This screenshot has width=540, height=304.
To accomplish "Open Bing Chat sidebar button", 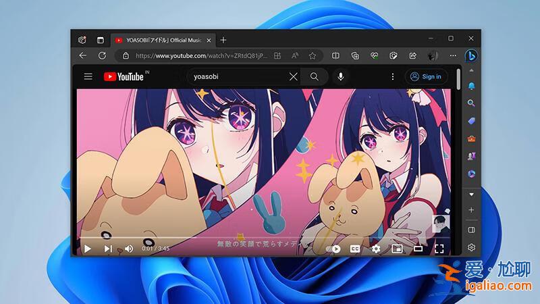I will [x=471, y=55].
